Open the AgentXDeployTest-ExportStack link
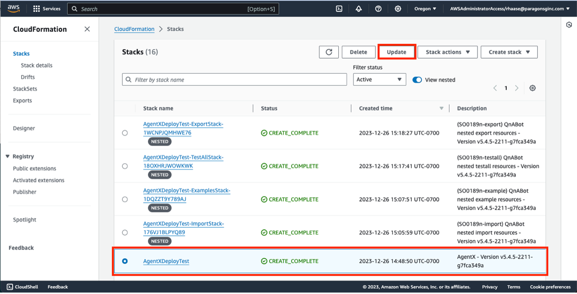Viewport: 577px width, 294px height. [183, 129]
